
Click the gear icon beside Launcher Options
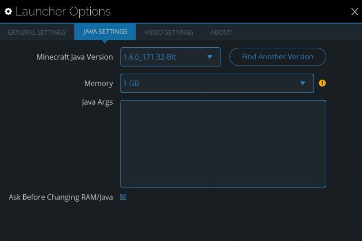point(8,12)
